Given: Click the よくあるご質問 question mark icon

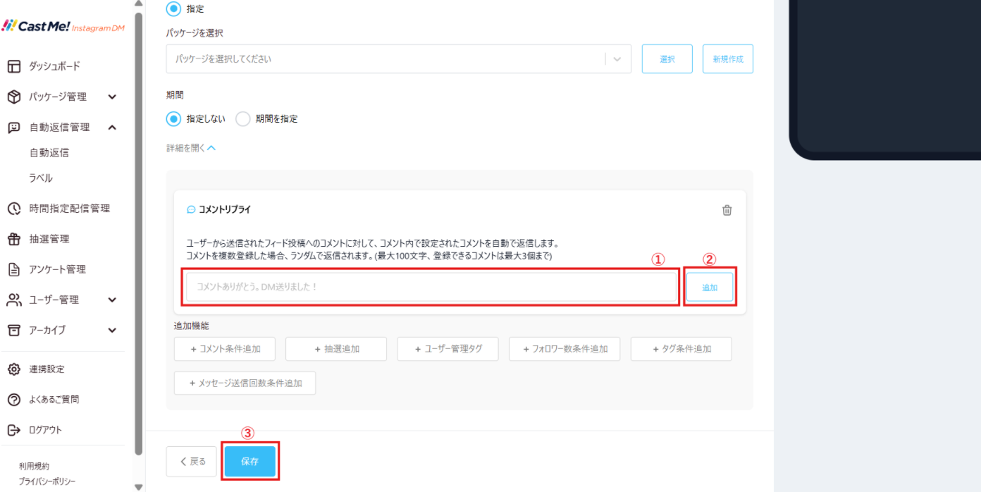Looking at the screenshot, I should click(14, 400).
